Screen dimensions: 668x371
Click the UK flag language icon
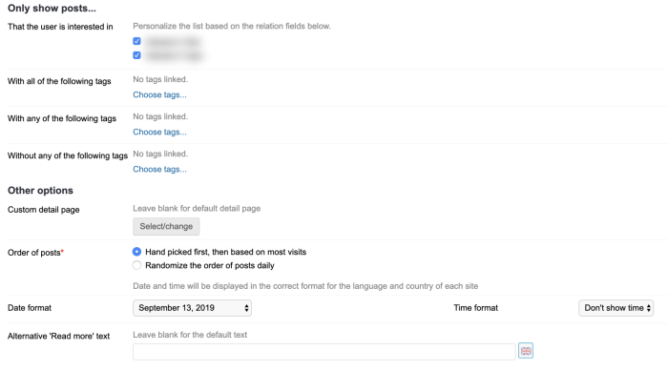tap(526, 351)
